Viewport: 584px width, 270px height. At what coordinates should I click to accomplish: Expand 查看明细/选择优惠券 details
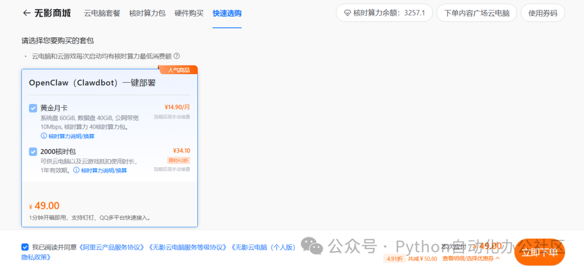471,259
